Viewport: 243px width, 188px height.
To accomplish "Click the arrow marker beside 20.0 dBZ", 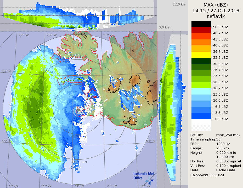I will [212, 82].
